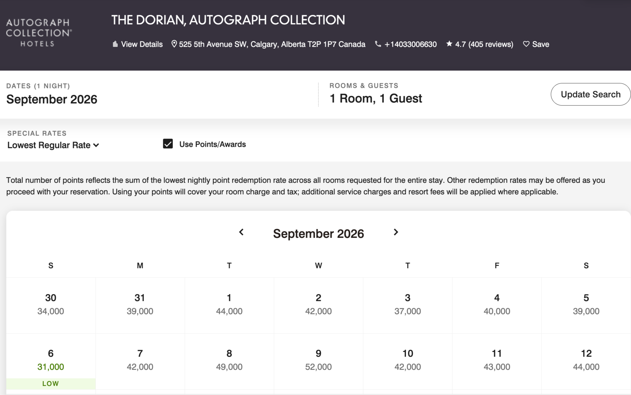Click the Autograph Collection Hotels logo

coord(39,32)
